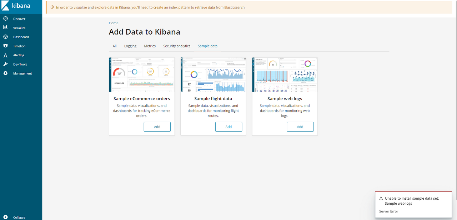The image size is (457, 220).
Task: Select the Alerting label in sidebar
Action: [x=19, y=55]
